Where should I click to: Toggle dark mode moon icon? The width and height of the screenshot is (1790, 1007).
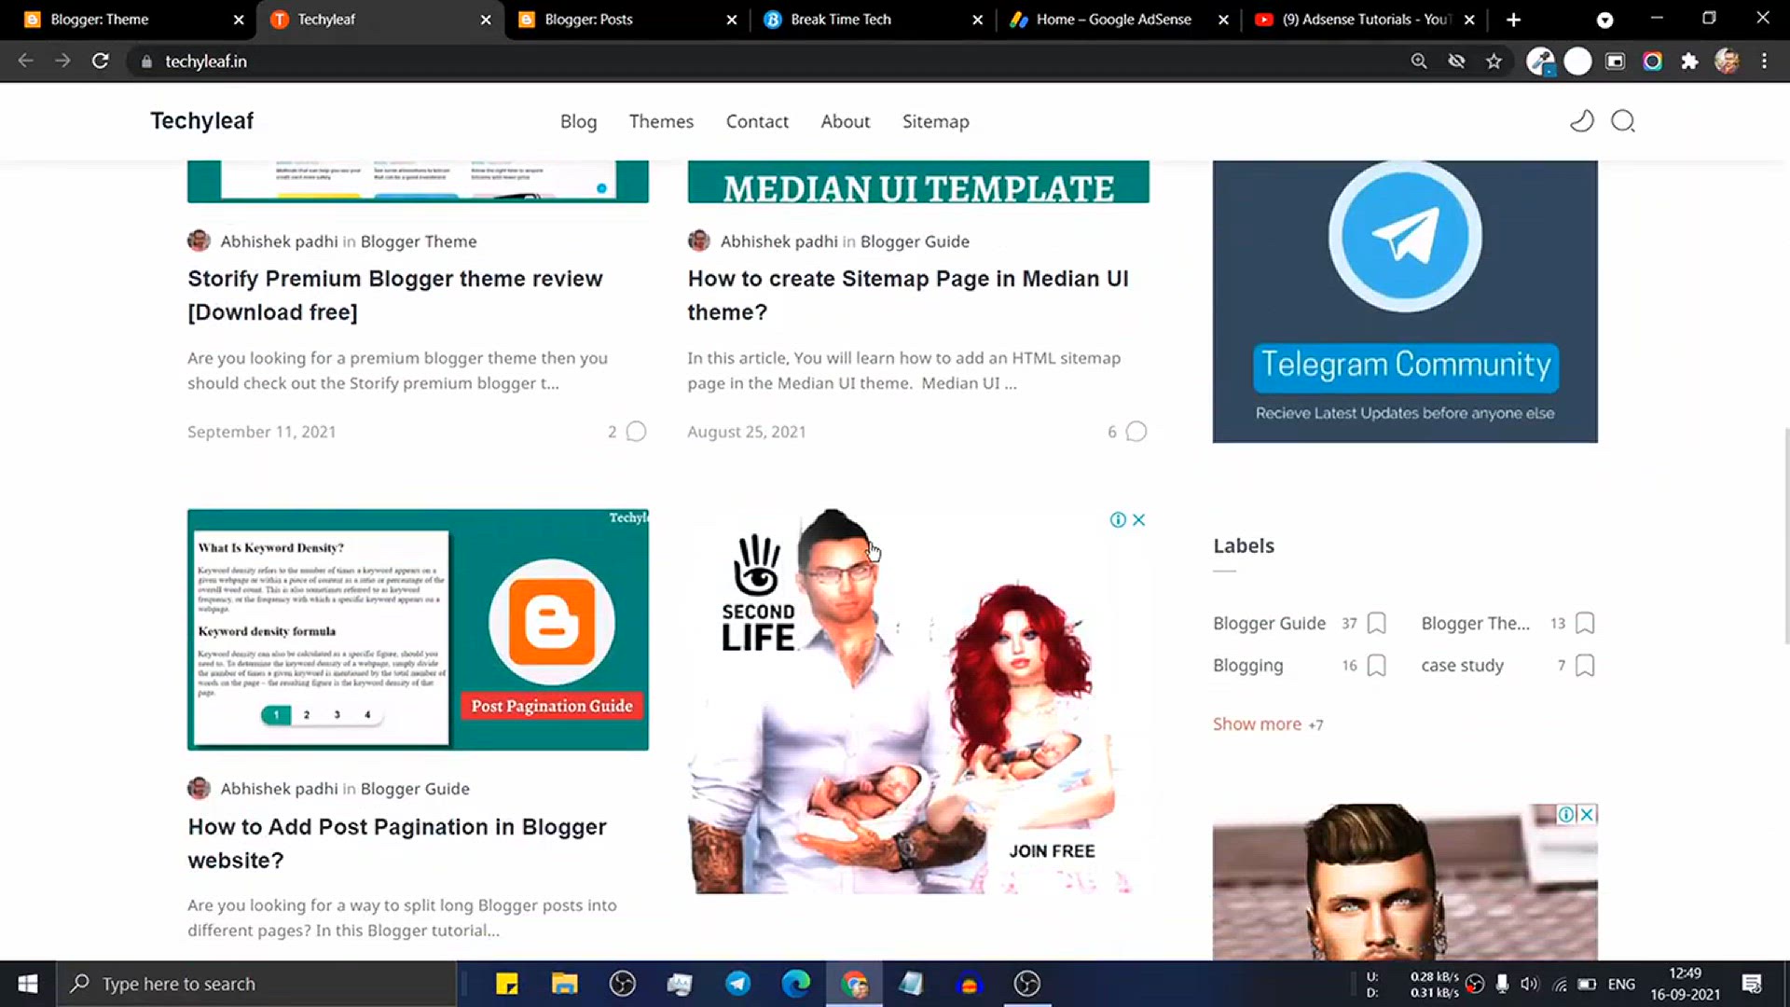[1581, 121]
